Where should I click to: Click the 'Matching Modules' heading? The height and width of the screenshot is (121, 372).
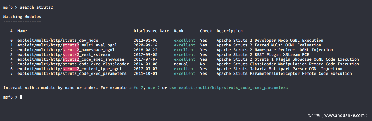tap(22, 17)
